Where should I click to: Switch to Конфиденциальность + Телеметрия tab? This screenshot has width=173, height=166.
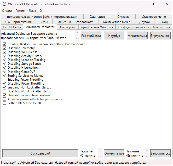coord(144,27)
